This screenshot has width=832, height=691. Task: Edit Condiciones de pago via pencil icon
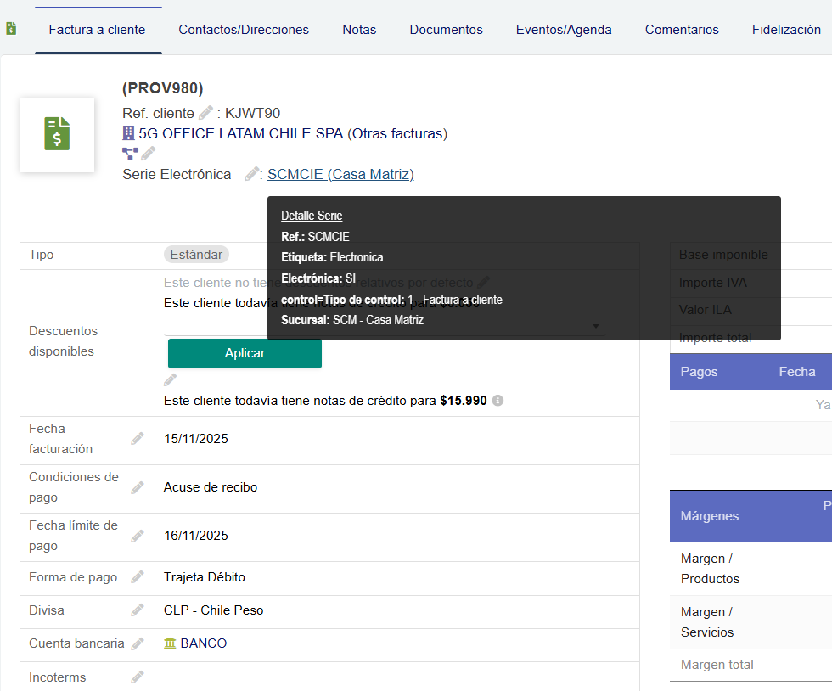[138, 487]
